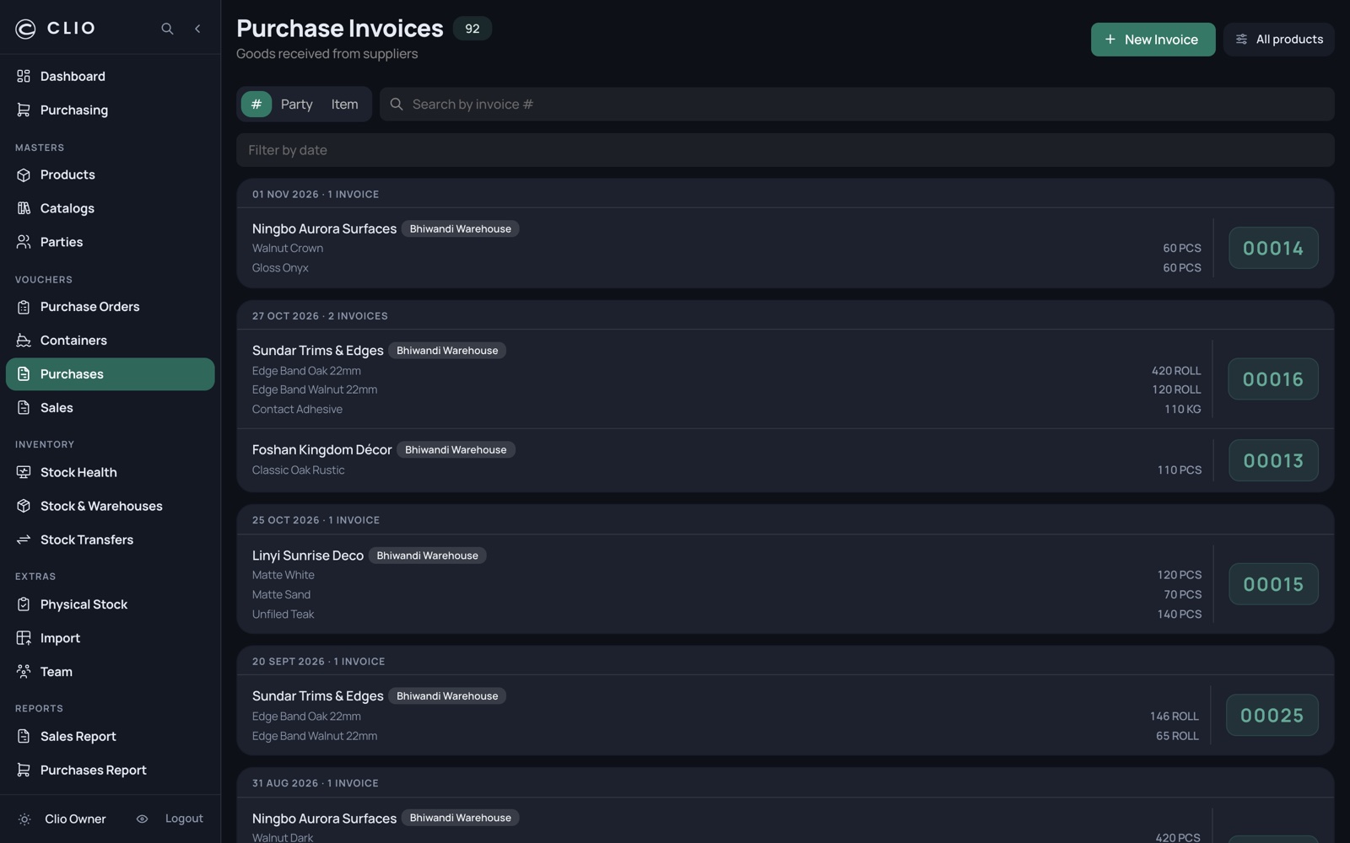Open the All products filter dropdown
This screenshot has height=843, width=1350.
click(x=1278, y=40)
